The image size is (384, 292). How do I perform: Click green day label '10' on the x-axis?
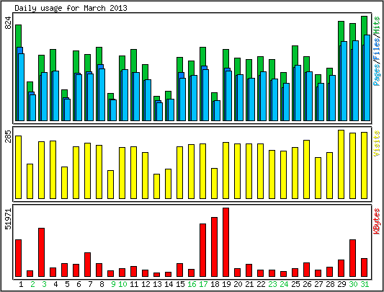(122, 284)
